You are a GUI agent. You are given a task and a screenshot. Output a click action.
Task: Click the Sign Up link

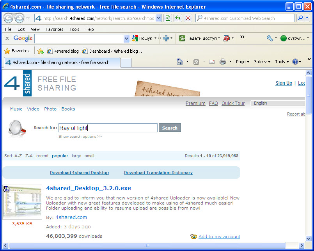[284, 83]
